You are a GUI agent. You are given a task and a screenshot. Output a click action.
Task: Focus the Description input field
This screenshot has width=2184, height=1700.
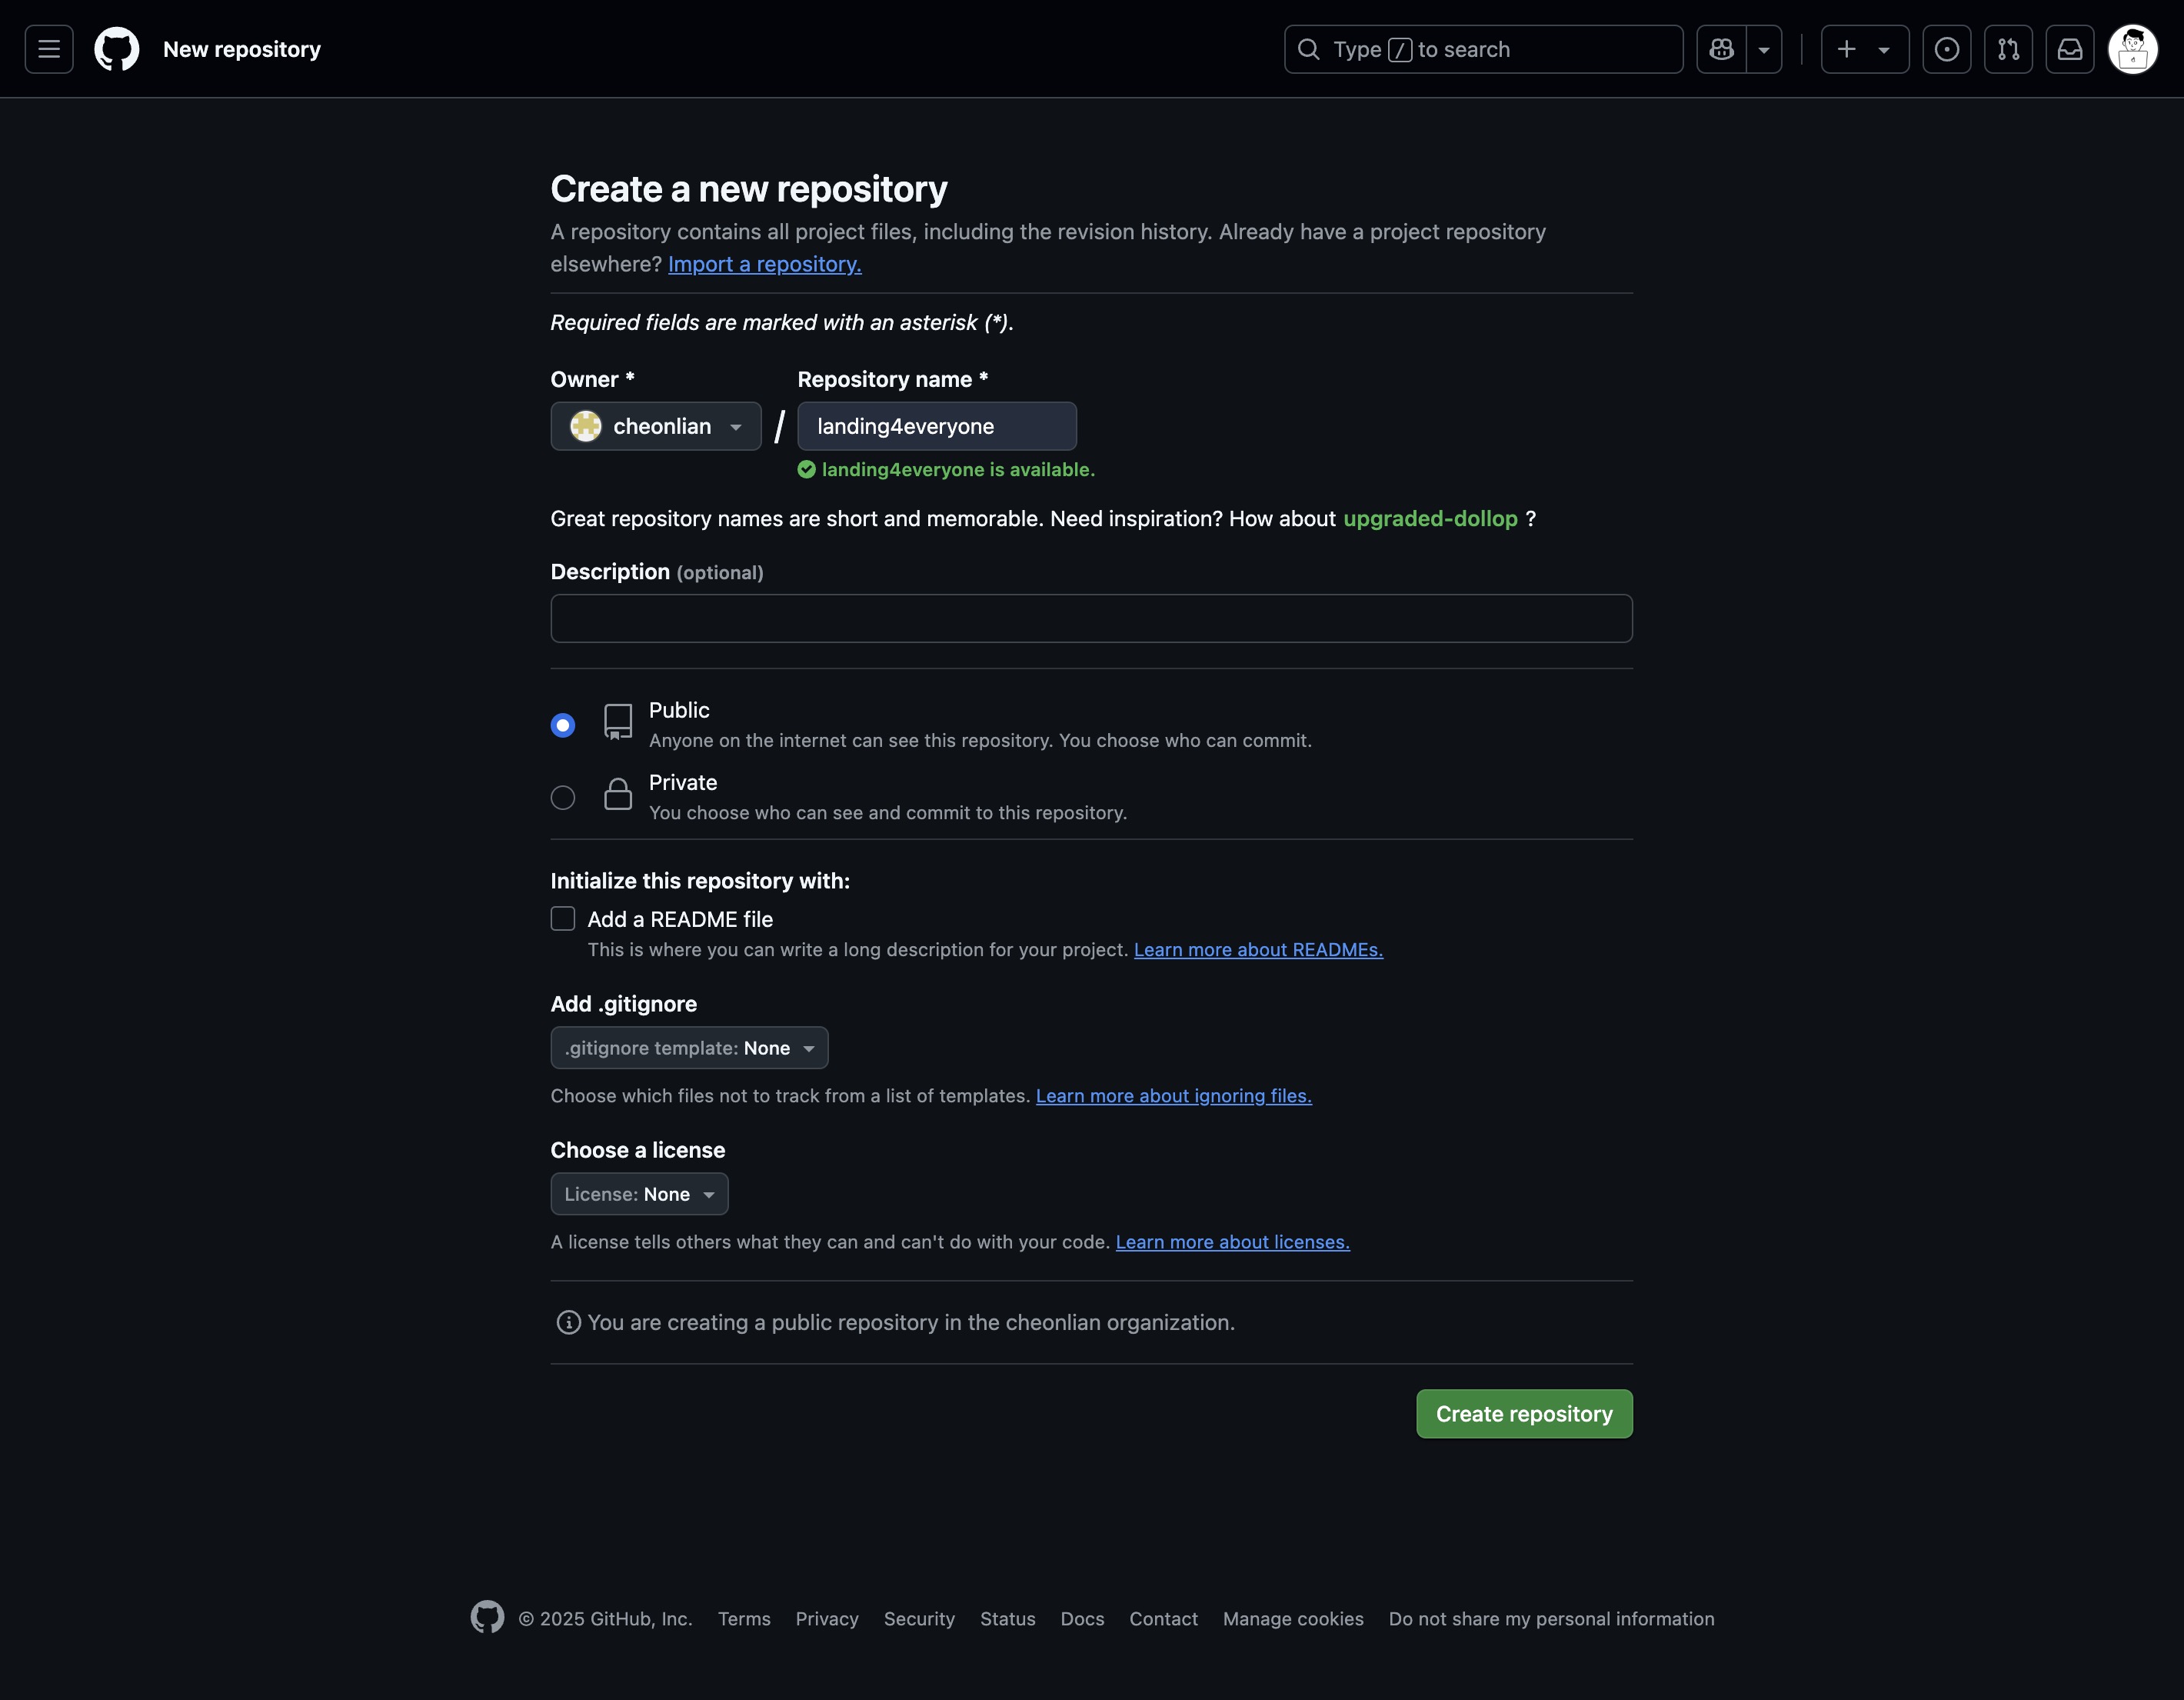click(x=1091, y=618)
